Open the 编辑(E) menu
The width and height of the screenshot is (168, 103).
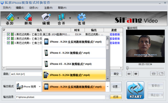[20, 8]
